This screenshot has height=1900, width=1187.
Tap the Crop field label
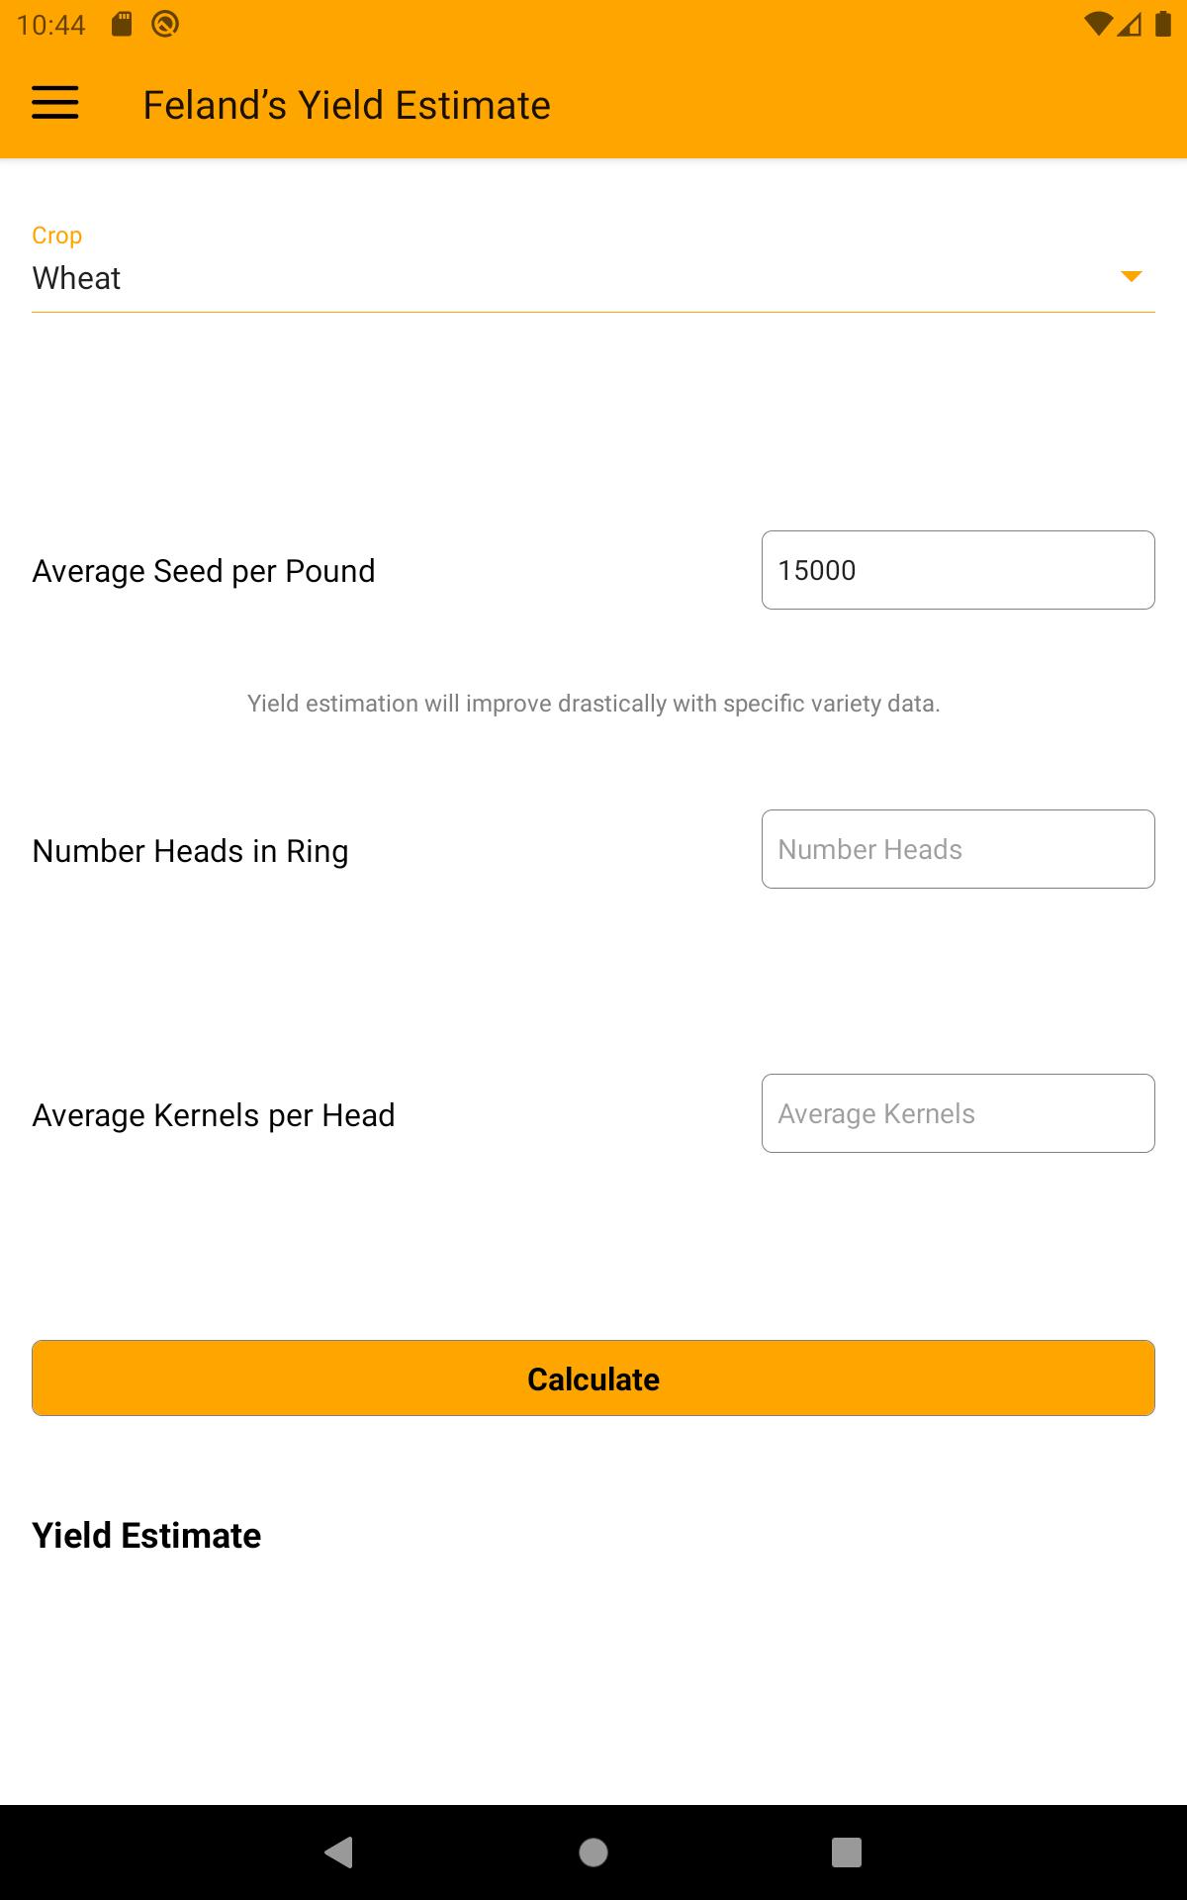(56, 236)
